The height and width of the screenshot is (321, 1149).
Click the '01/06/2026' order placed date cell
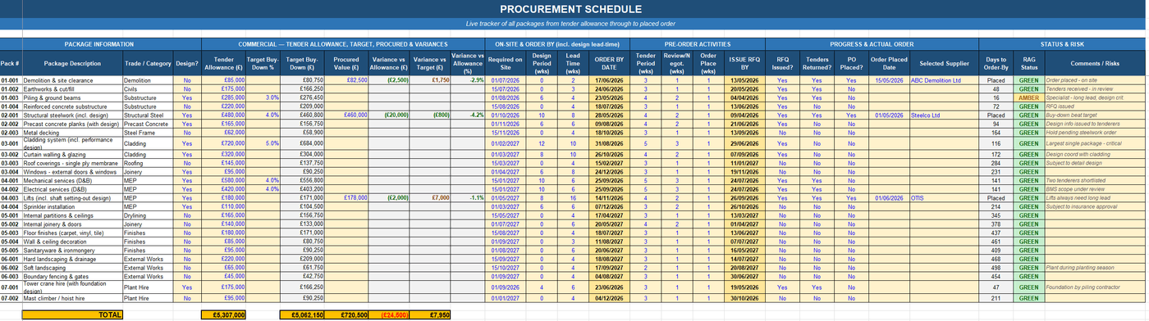pos(889,197)
